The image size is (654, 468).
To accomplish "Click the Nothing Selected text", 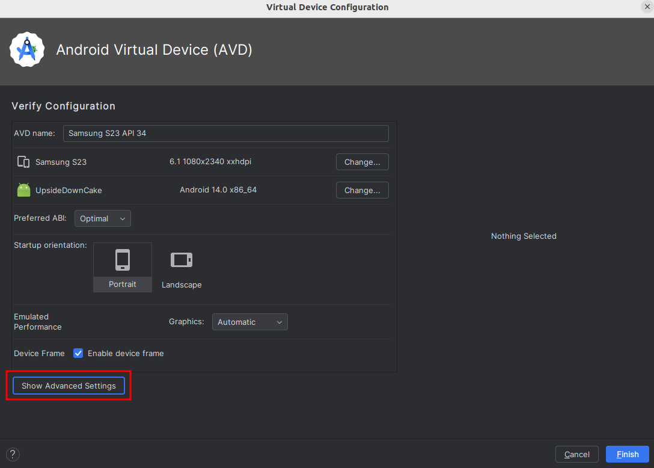I will point(524,236).
